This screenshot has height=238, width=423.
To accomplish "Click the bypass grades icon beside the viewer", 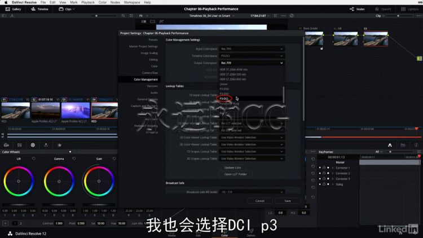I will (x=292, y=16).
